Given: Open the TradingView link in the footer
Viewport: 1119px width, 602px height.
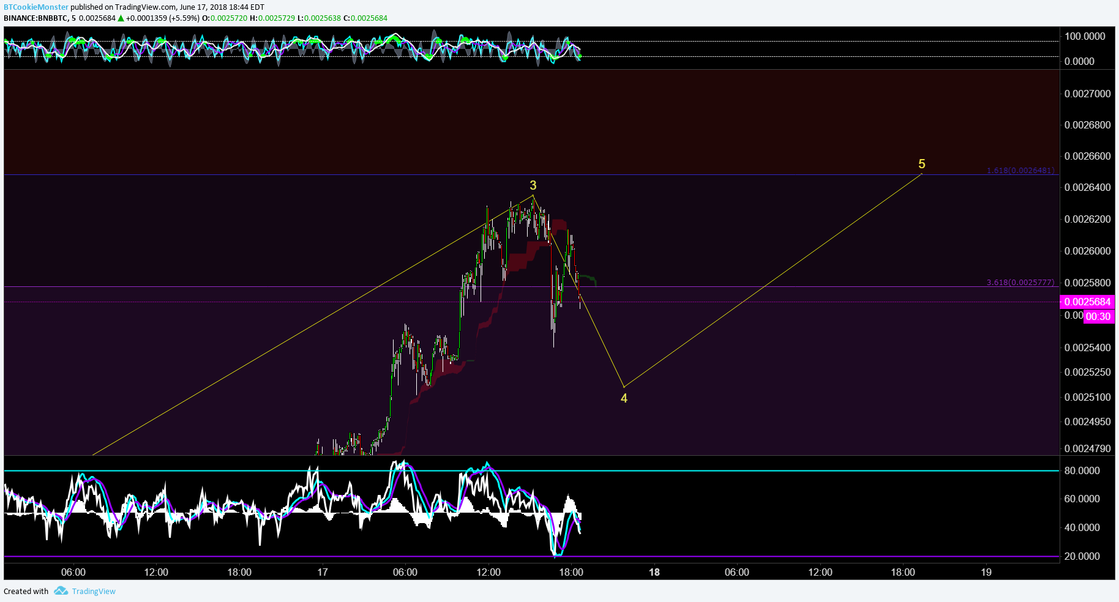Looking at the screenshot, I should point(94,591).
